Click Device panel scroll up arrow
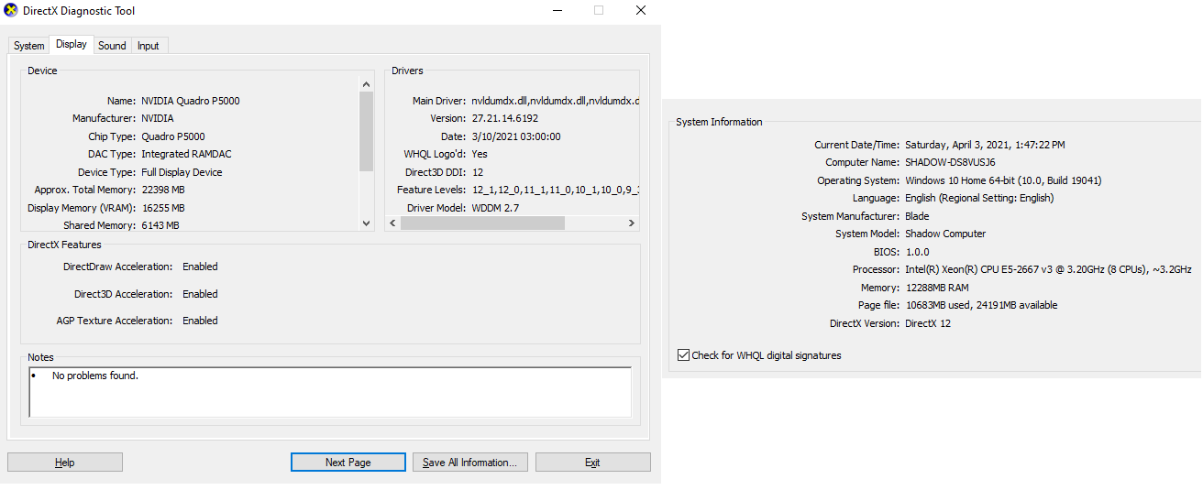The image size is (1203, 490). click(367, 84)
